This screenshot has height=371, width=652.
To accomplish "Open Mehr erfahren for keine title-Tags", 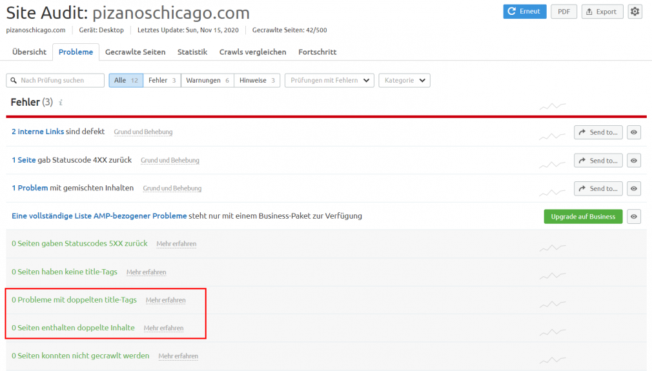I will click(x=147, y=272).
